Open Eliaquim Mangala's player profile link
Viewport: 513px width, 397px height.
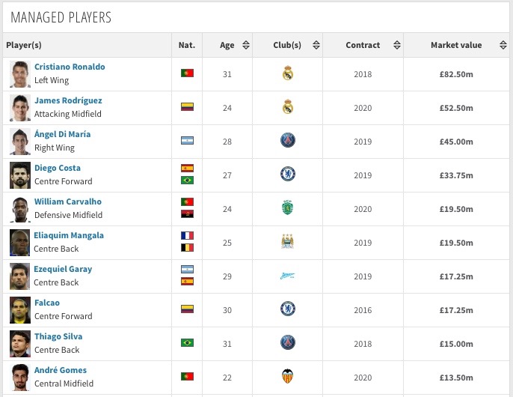(69, 235)
